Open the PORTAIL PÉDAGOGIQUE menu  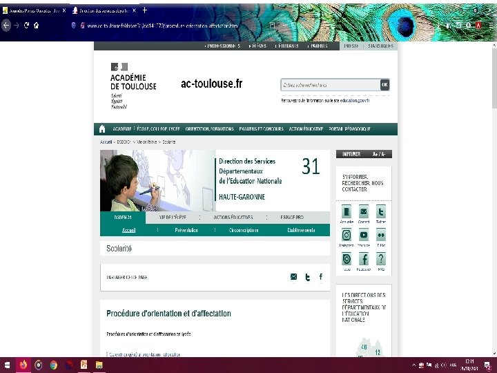coord(349,128)
